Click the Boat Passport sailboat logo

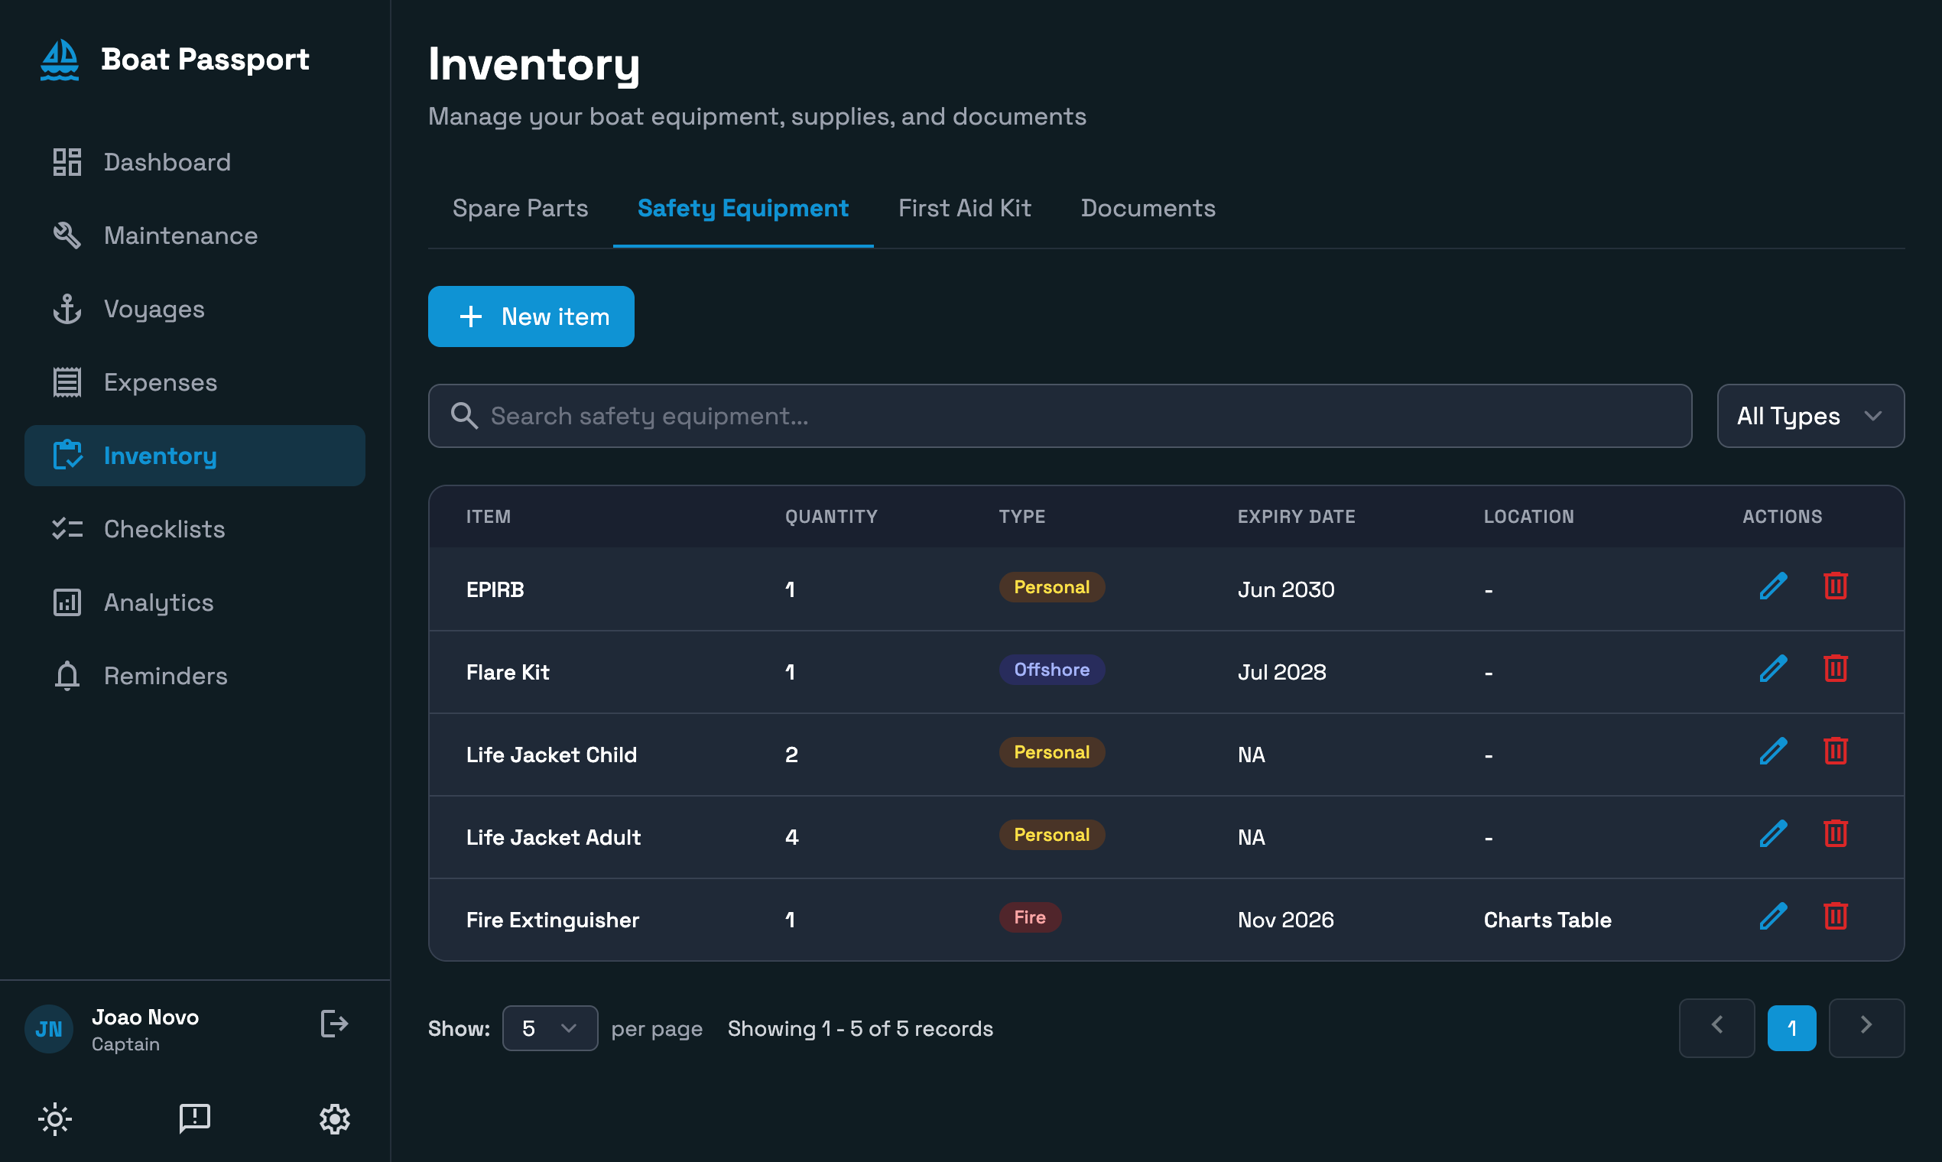tap(60, 60)
